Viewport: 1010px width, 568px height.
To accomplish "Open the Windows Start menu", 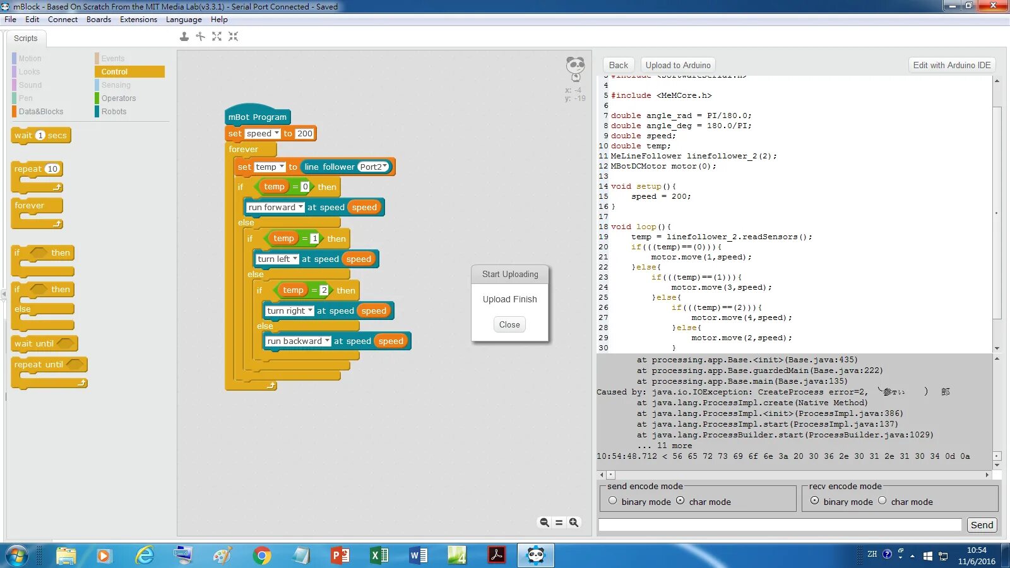I will pos(17,556).
